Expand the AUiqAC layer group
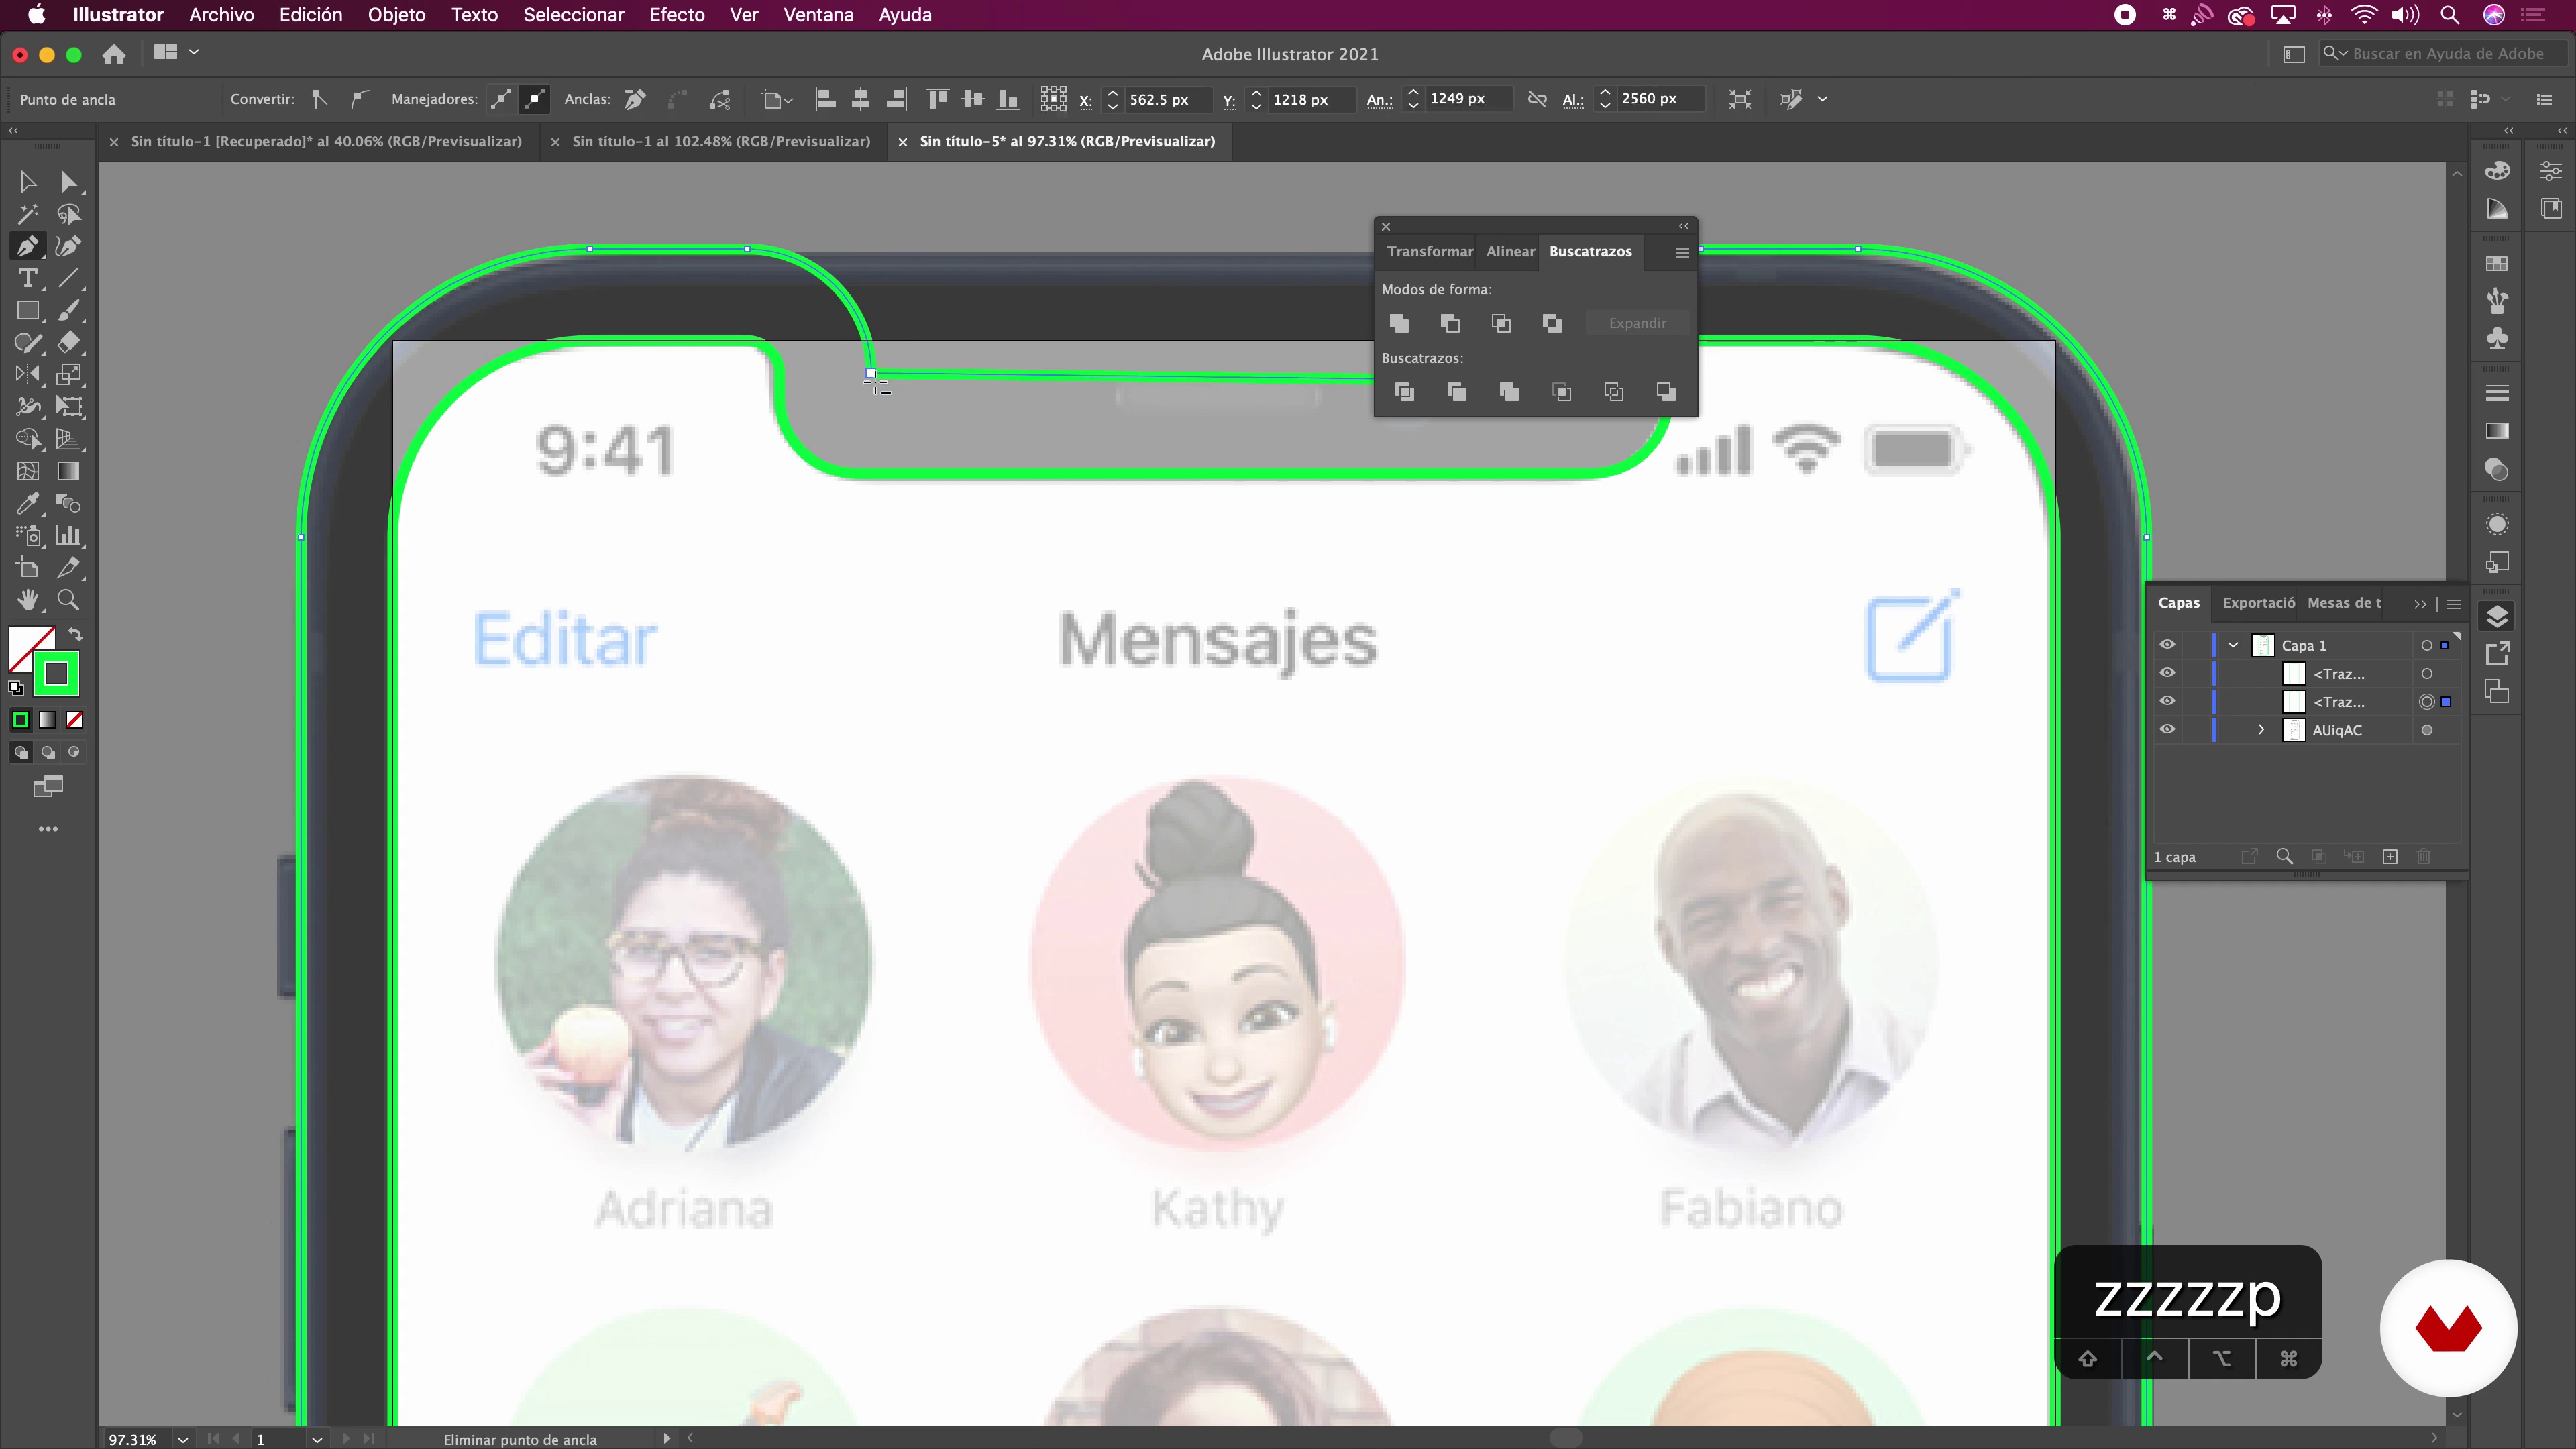 point(2261,730)
